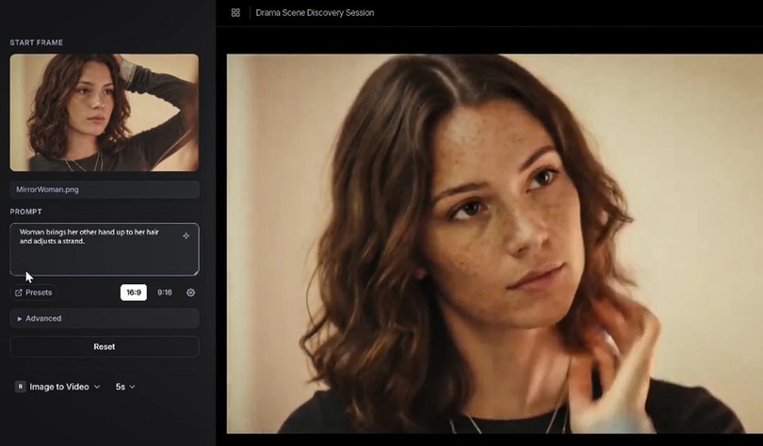Click the MirrorWoman.png filename field
Image resolution: width=763 pixels, height=446 pixels.
[x=104, y=190]
